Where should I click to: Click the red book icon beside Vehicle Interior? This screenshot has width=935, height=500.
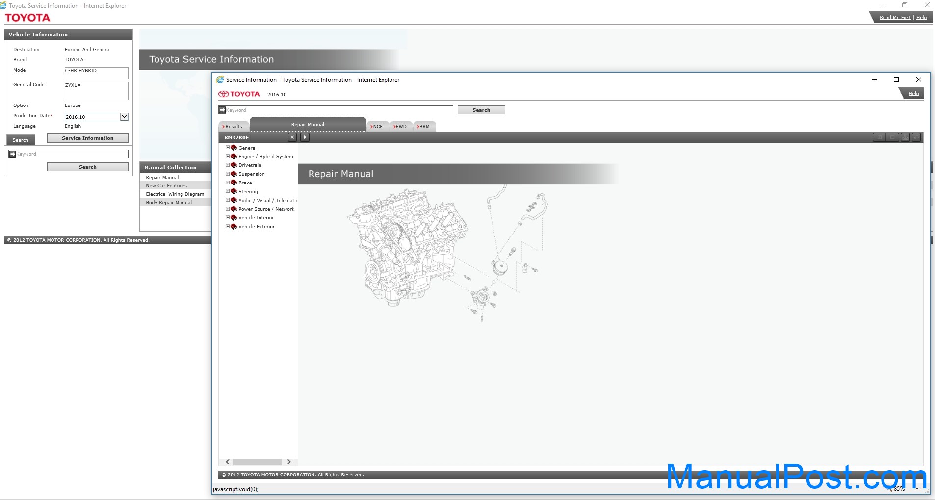point(234,217)
